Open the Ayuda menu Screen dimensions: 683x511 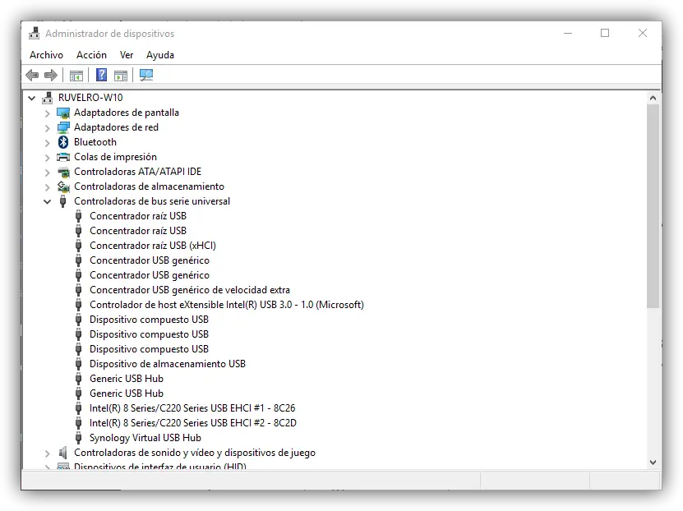tap(160, 55)
